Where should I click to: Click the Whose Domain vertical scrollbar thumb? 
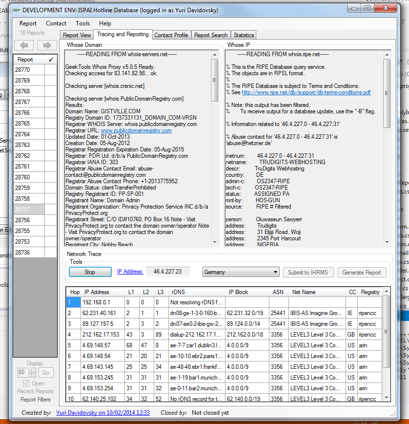coord(214,80)
